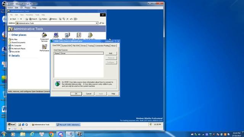Click Windows 7 Start orb
244x137 pixels.
(x=3, y=134)
